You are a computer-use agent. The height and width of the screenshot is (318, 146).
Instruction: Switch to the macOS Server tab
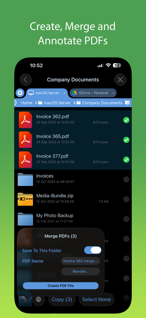pyautogui.click(x=47, y=93)
